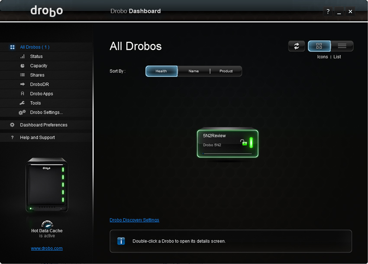Select the 5N2Review Drobo card
This screenshot has width=368, height=264.
(x=228, y=143)
